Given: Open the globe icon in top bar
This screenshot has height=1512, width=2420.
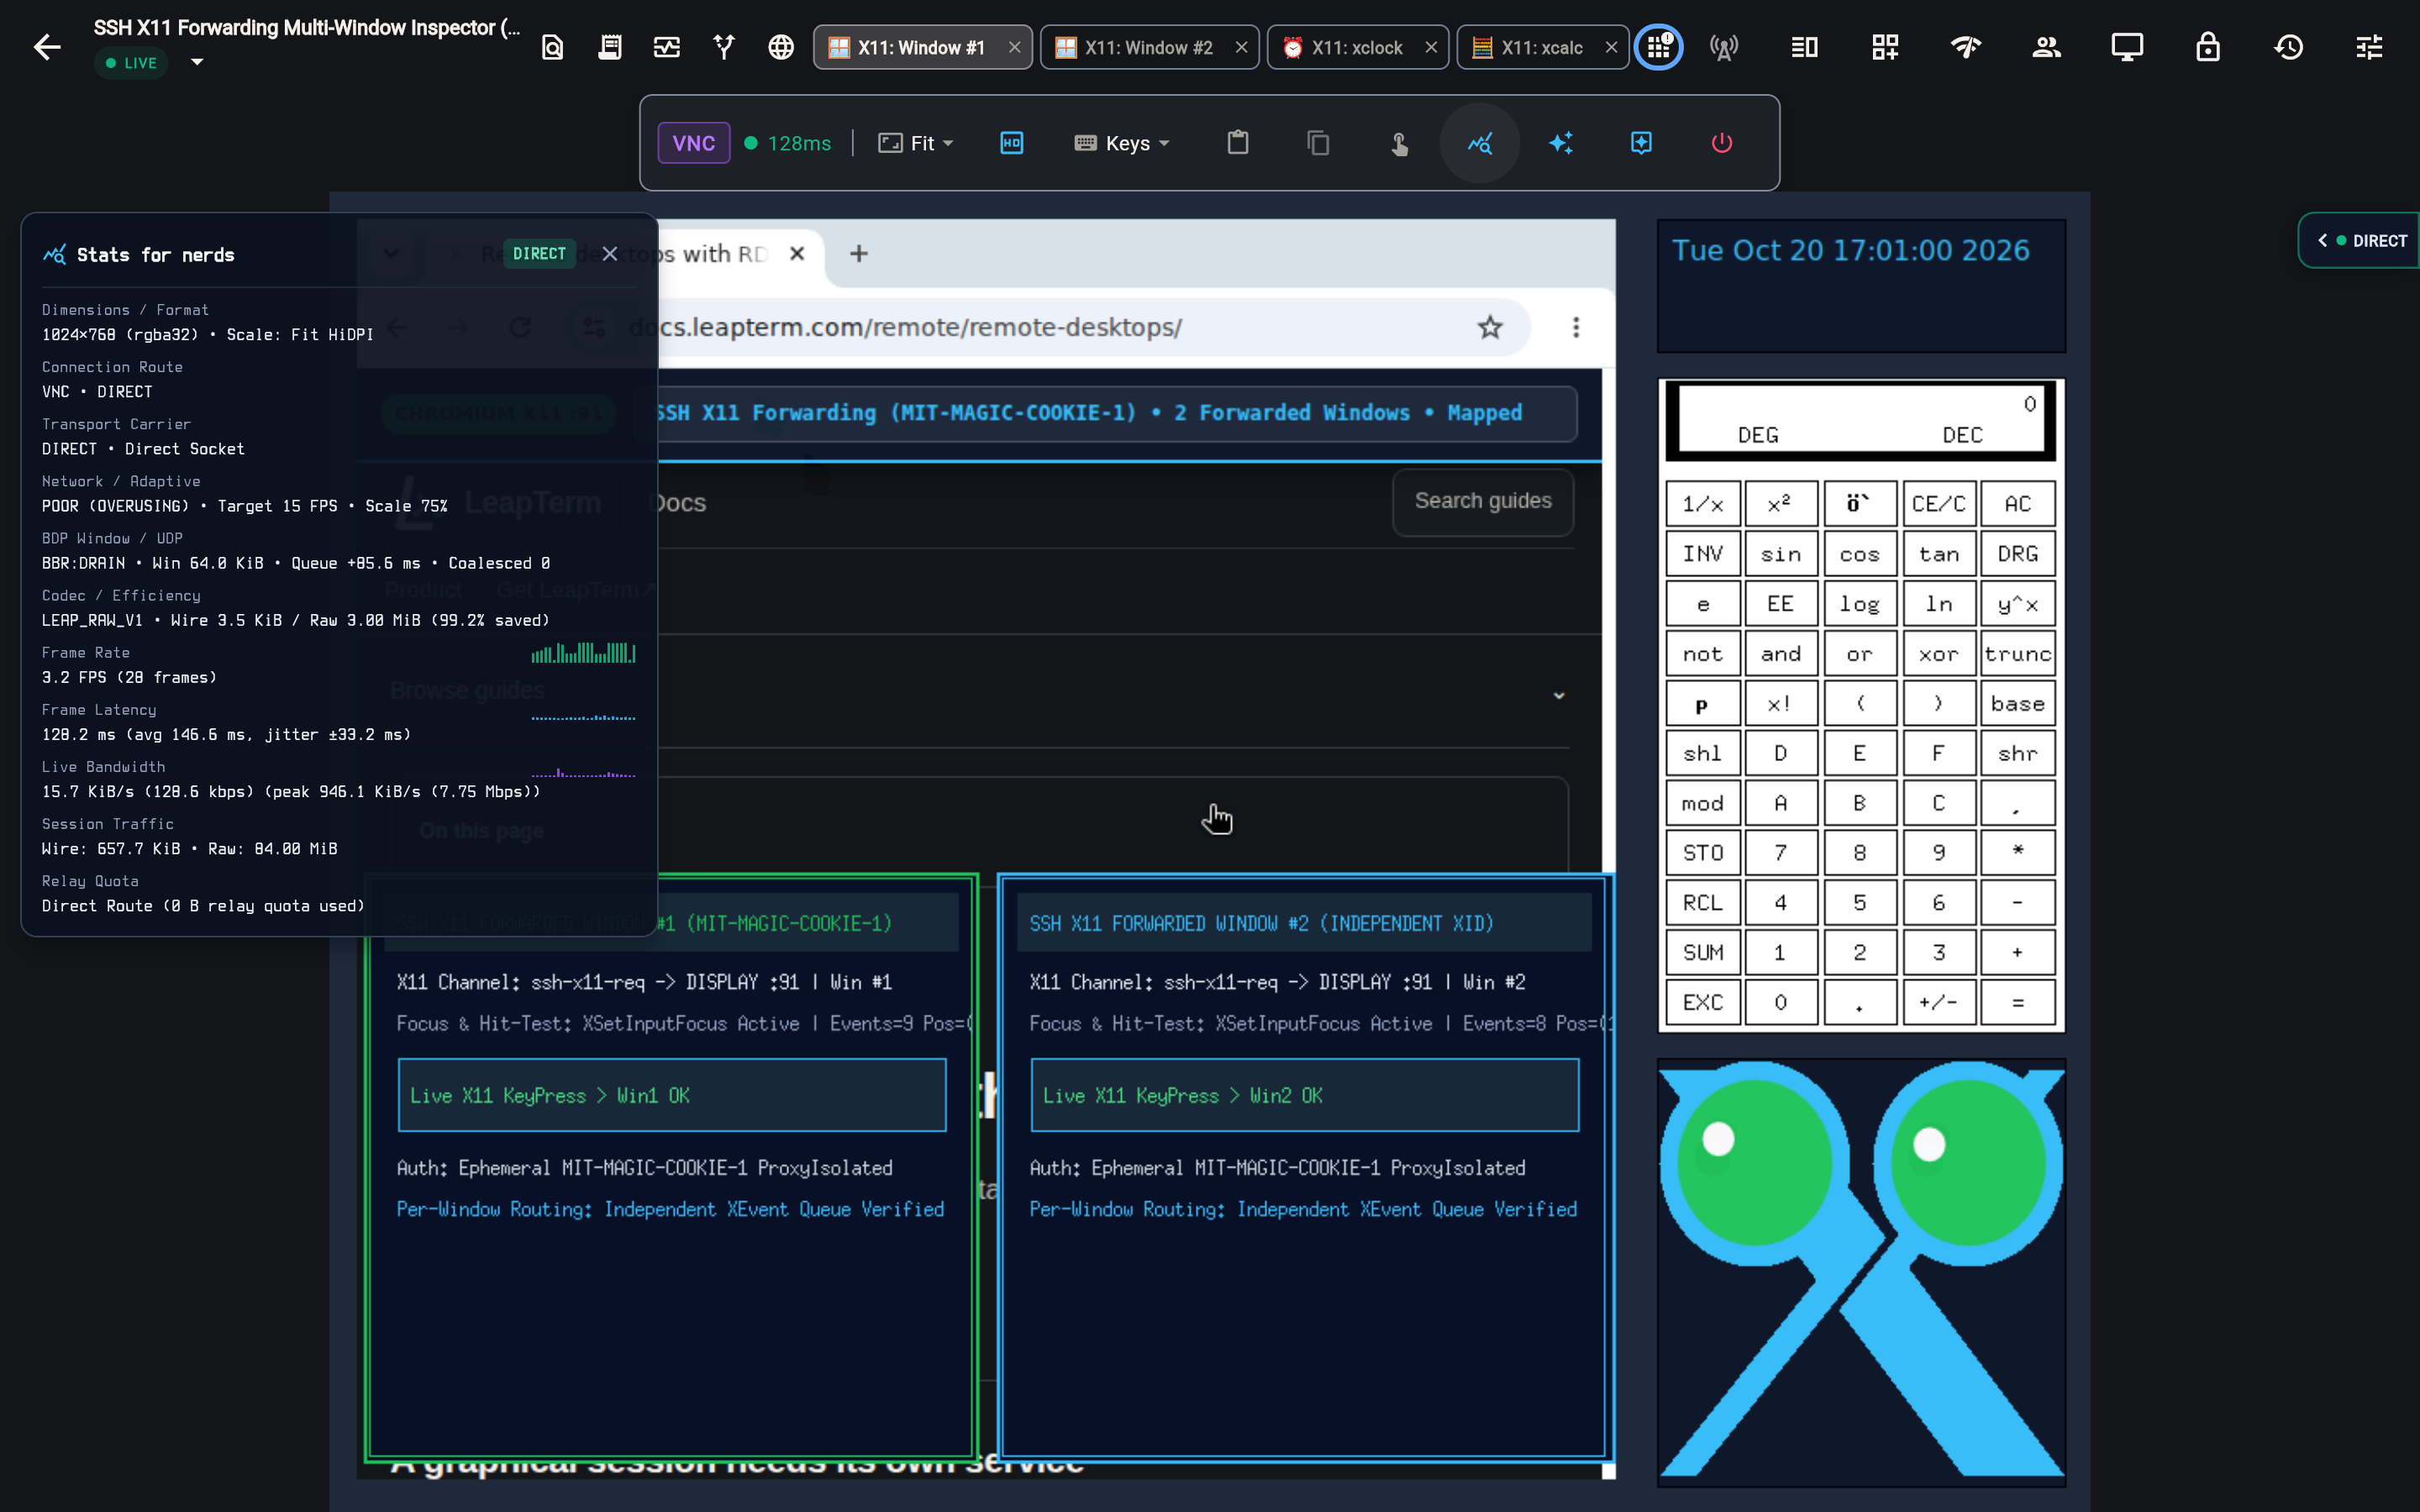Looking at the screenshot, I should (781, 47).
